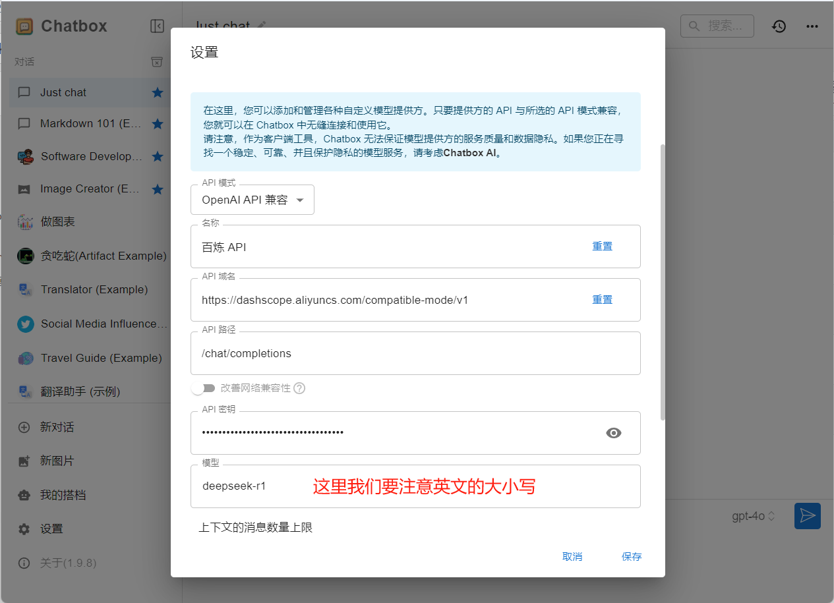The width and height of the screenshot is (834, 603).
Task: Click the Software Developer avatar icon
Action: click(25, 156)
